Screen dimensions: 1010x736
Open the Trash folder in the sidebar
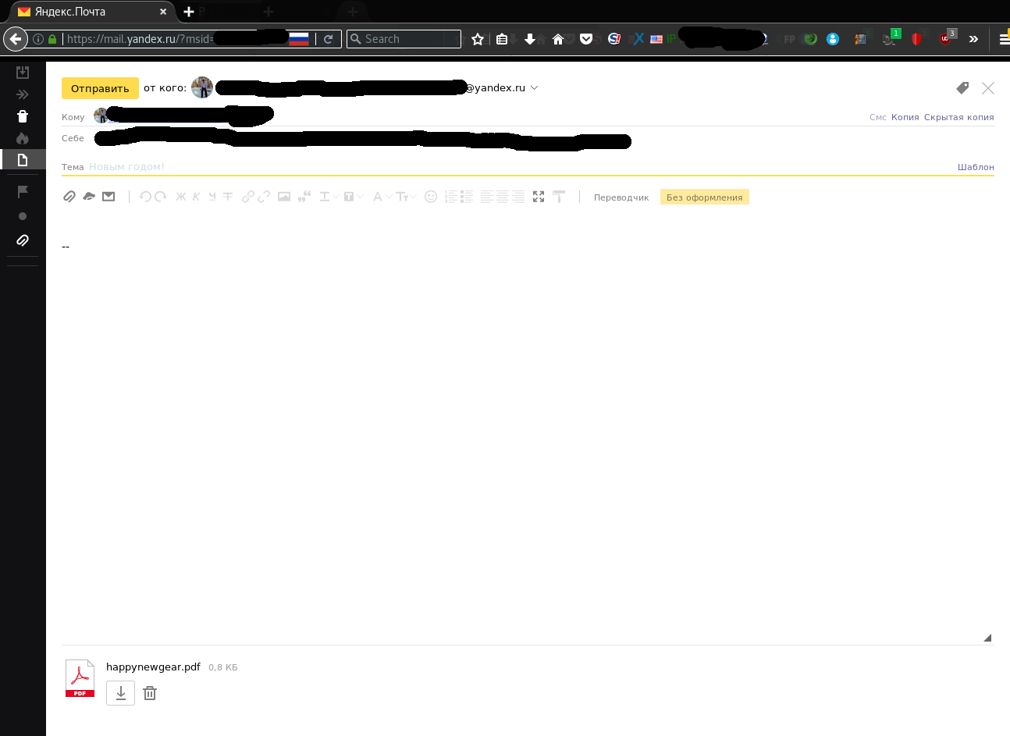click(23, 116)
